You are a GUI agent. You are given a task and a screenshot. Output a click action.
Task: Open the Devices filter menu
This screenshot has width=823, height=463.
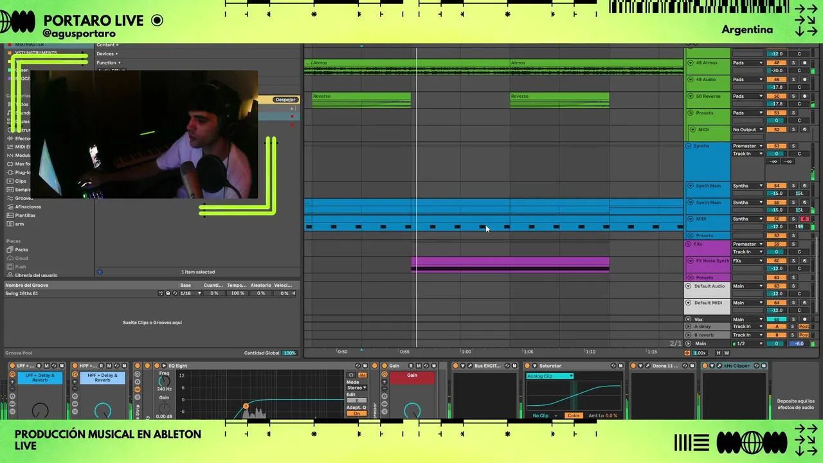click(x=107, y=54)
